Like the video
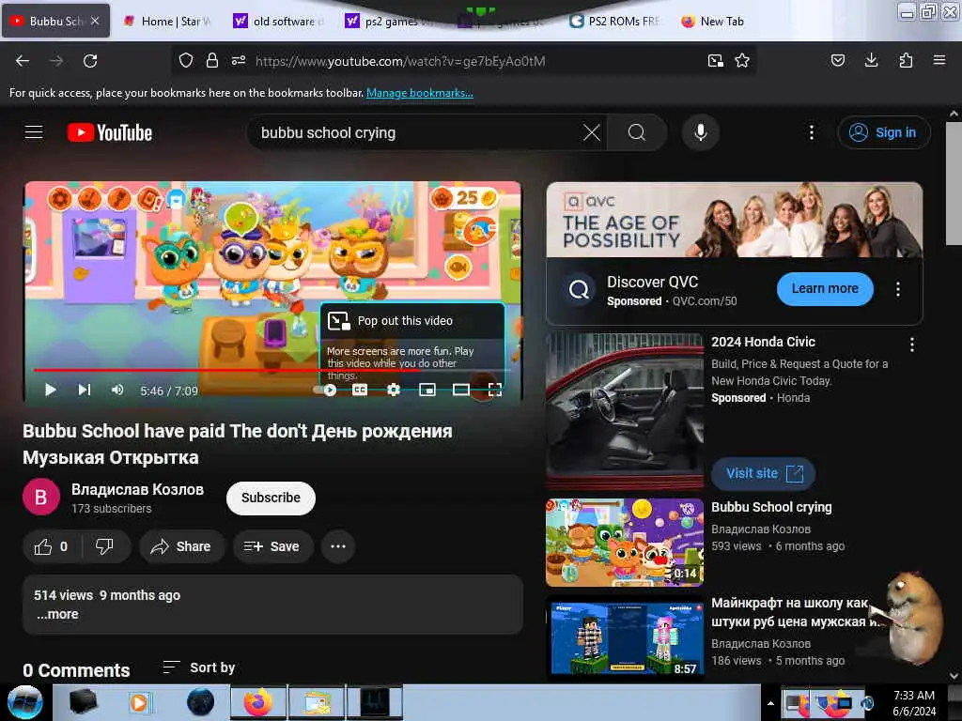Viewport: 962px width, 721px height. coord(51,546)
